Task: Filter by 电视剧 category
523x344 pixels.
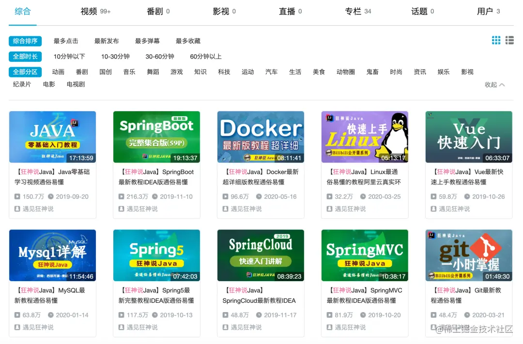Action: (x=76, y=84)
